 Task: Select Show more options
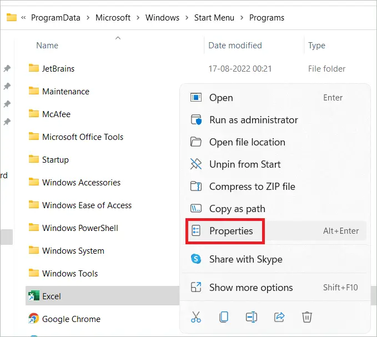[x=274, y=287]
